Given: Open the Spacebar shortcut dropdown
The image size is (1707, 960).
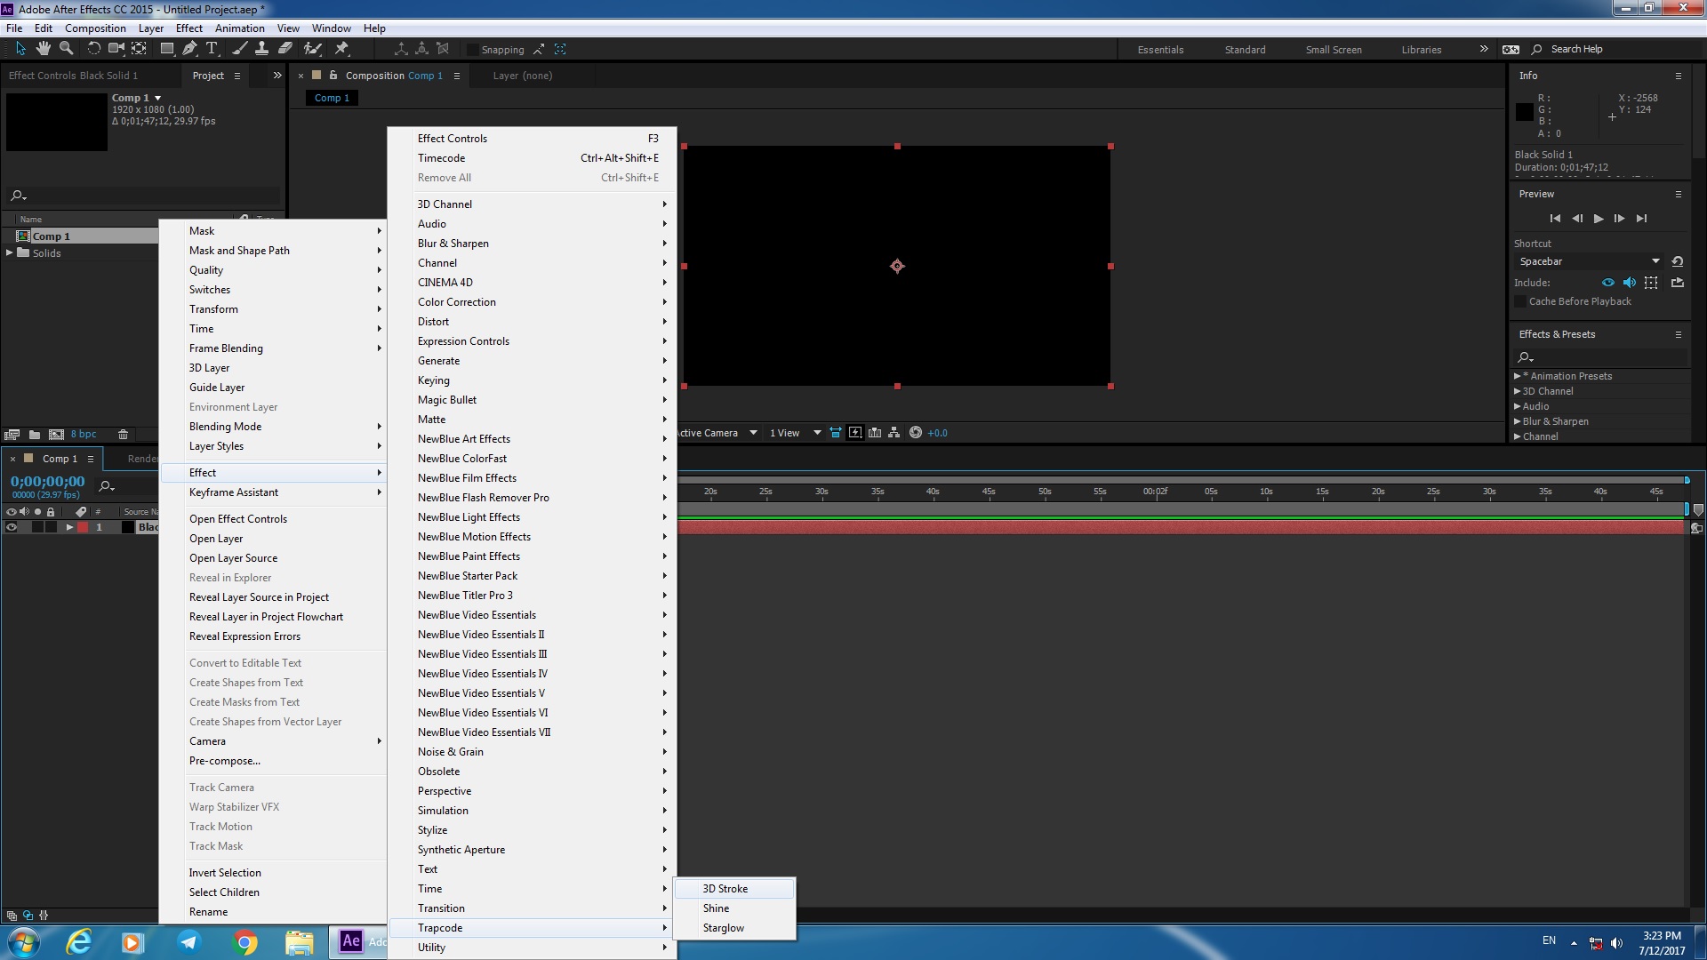Looking at the screenshot, I should tap(1590, 261).
